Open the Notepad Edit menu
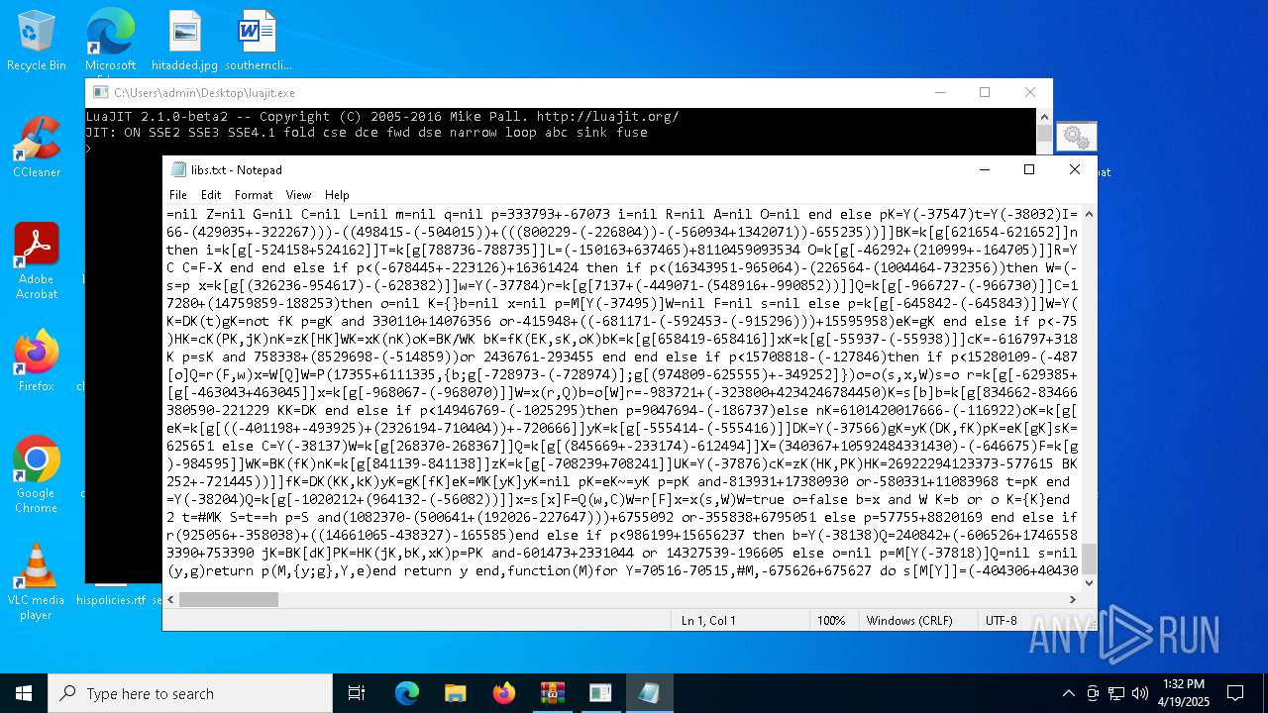 [x=211, y=195]
